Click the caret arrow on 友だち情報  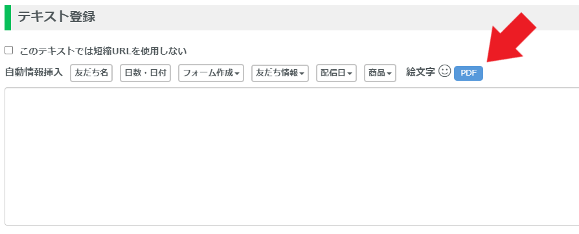point(302,74)
